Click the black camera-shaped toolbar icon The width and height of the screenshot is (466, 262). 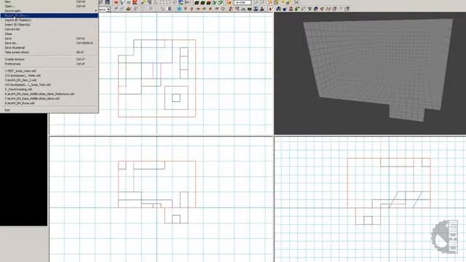pos(249,9)
